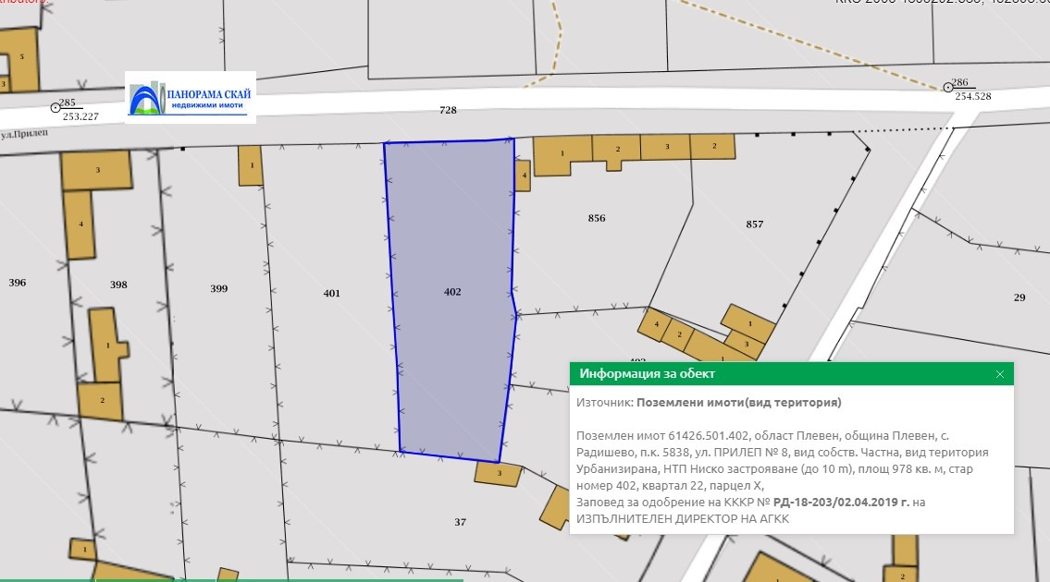Close the 'Информация за обект' popup
This screenshot has width=1050, height=582.
tap(999, 374)
